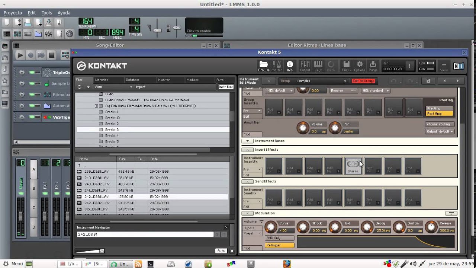This screenshot has height=268, width=476.
Task: Open the TripleOscillator track settings gear
Action: [x=22, y=73]
